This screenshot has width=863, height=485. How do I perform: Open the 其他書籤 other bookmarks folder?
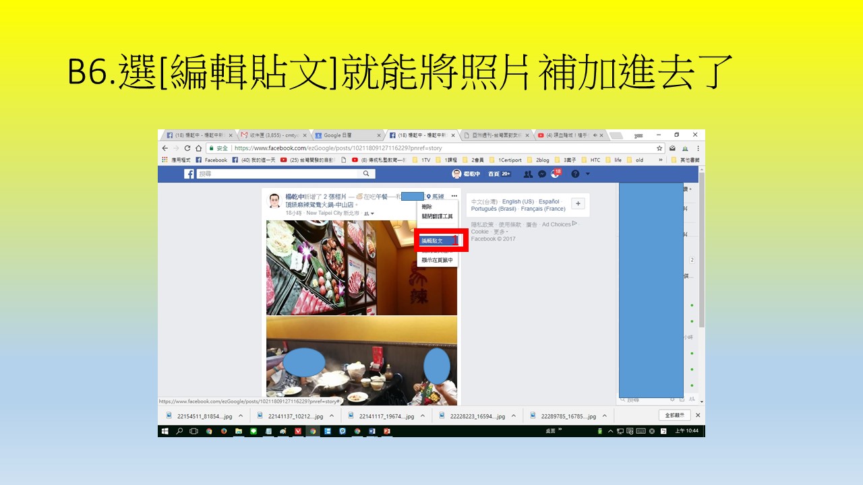point(684,160)
